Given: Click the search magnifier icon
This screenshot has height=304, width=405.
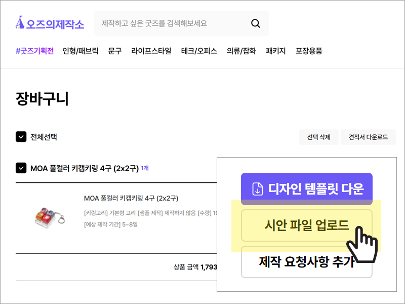Looking at the screenshot, I should [256, 23].
